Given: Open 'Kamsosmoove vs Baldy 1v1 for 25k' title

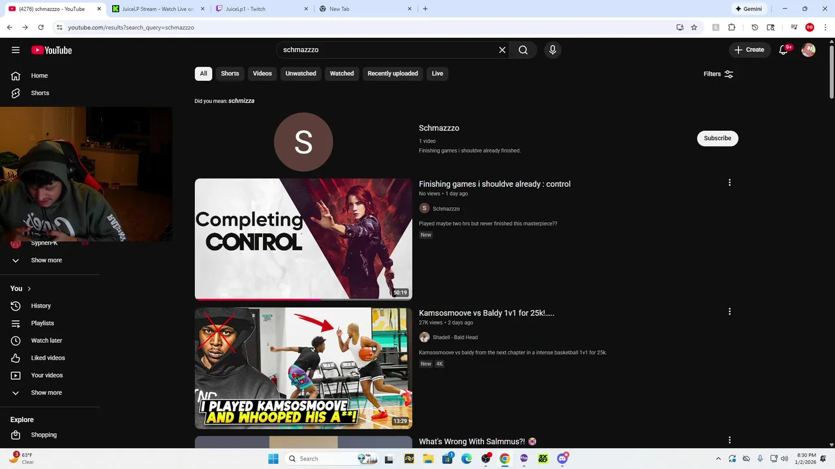Looking at the screenshot, I should (x=487, y=313).
